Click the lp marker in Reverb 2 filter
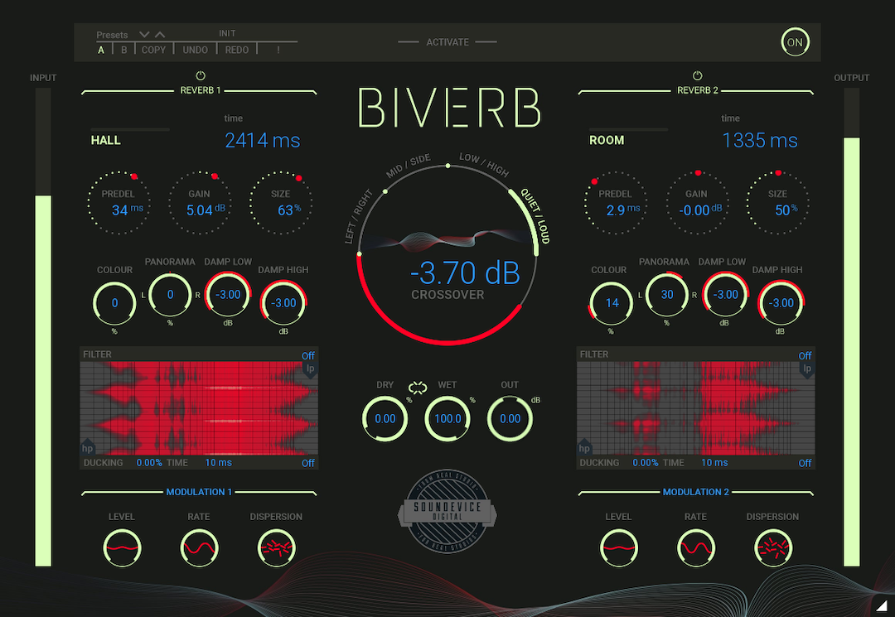 [x=806, y=369]
